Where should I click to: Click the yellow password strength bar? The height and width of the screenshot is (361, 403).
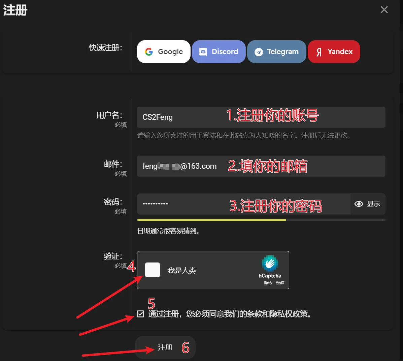click(211, 220)
